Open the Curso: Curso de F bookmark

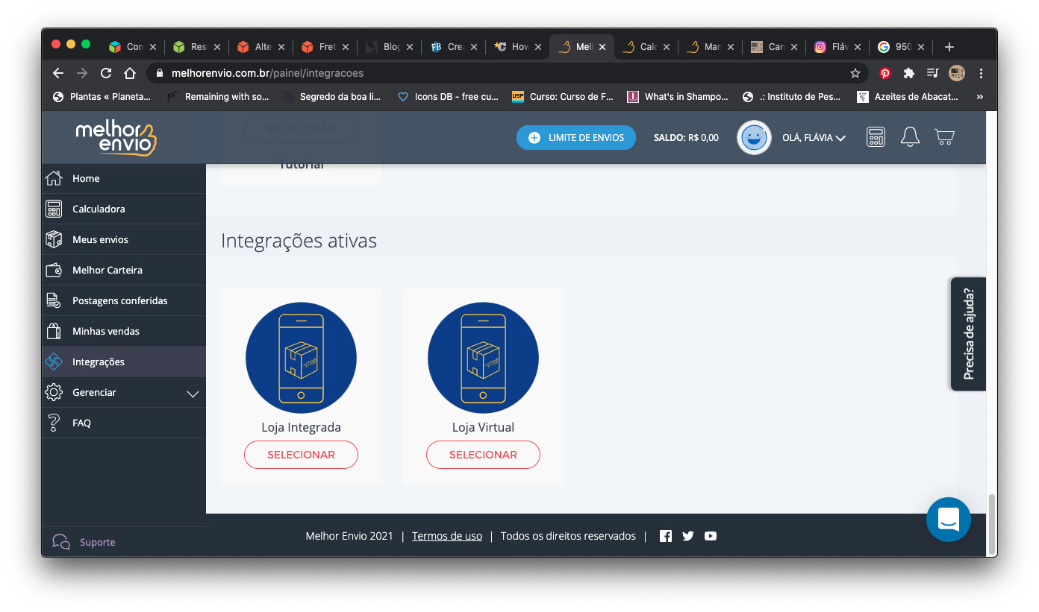coord(563,96)
